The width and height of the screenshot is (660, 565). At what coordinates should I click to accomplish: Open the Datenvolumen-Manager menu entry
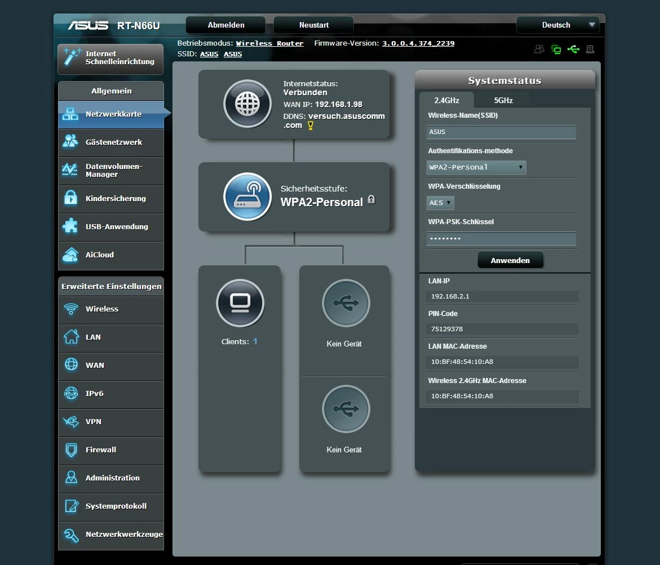point(111,170)
